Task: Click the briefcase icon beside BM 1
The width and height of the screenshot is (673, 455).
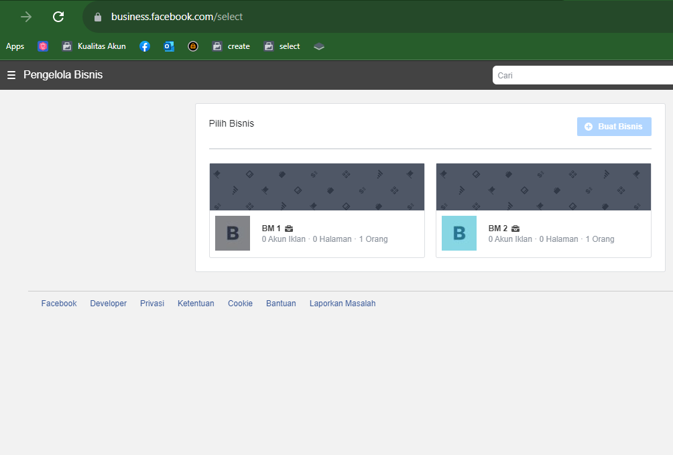Action: click(289, 229)
